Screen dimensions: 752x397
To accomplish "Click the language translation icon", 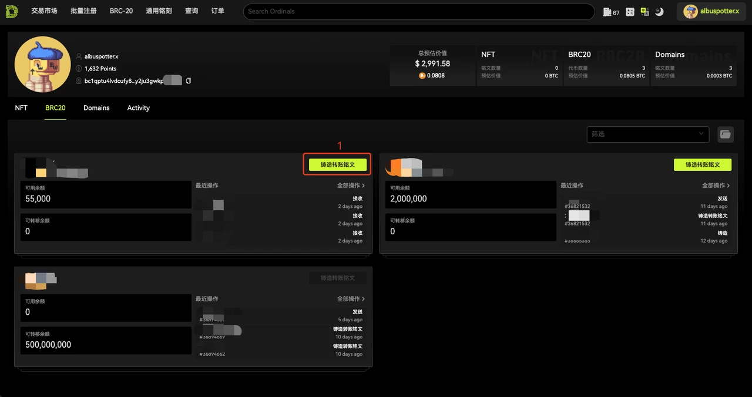I will pos(644,12).
